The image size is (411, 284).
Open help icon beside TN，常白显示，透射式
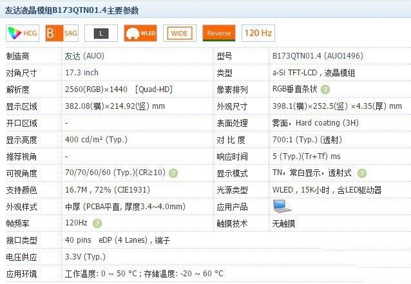pos(362,173)
